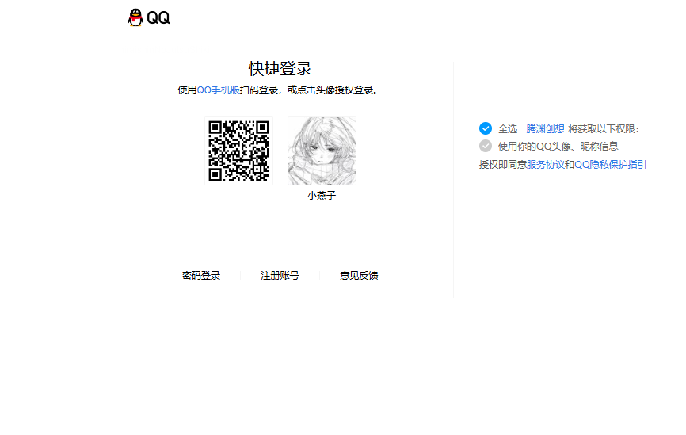
Task: Open the 腾渊创想 app link
Action: point(545,129)
